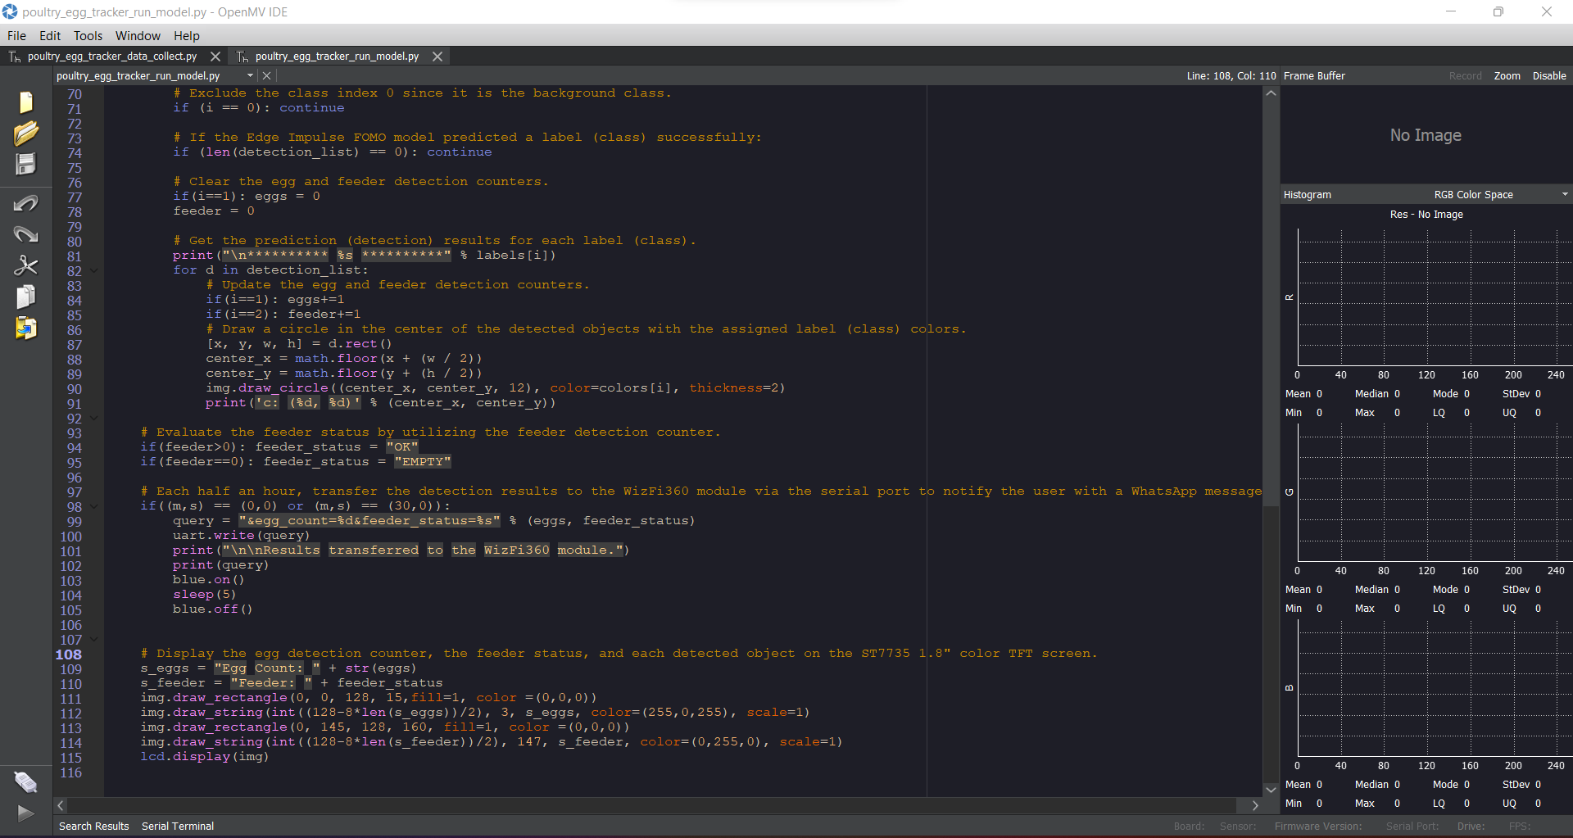Screen dimensions: 1573x838
Task: Open a file using the folder icon
Action: pos(25,133)
